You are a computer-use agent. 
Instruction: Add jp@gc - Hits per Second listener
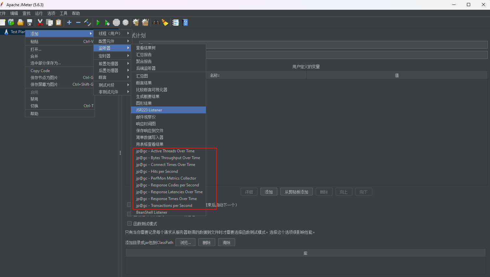pyautogui.click(x=168, y=171)
